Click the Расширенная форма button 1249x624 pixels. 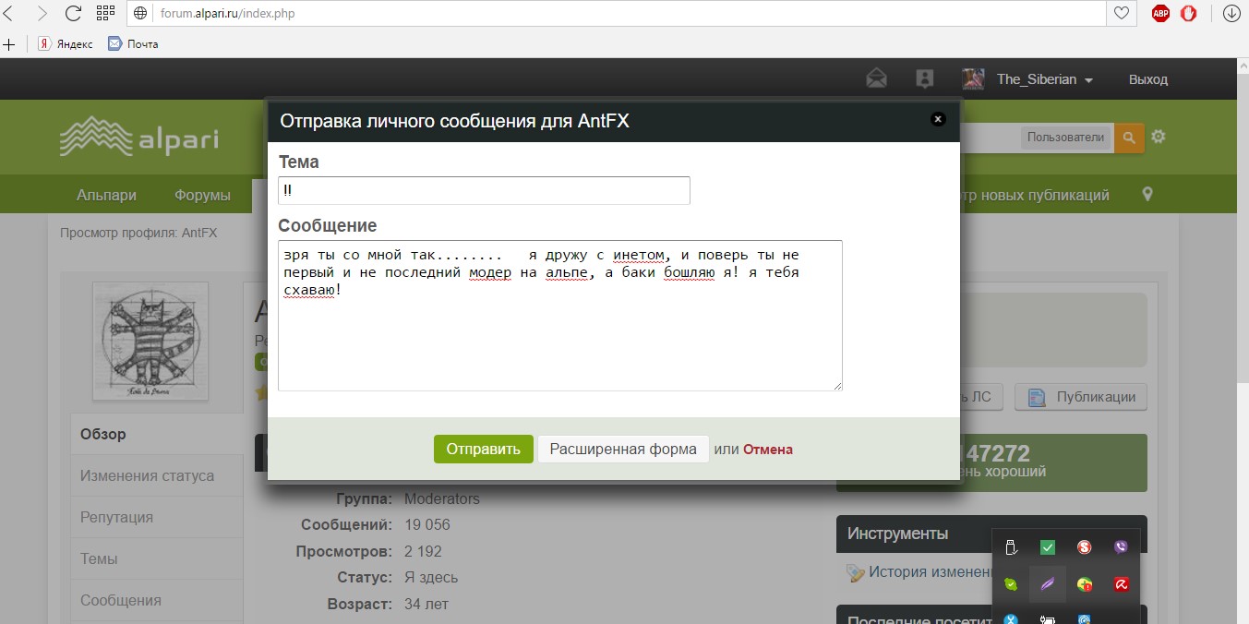623,450
